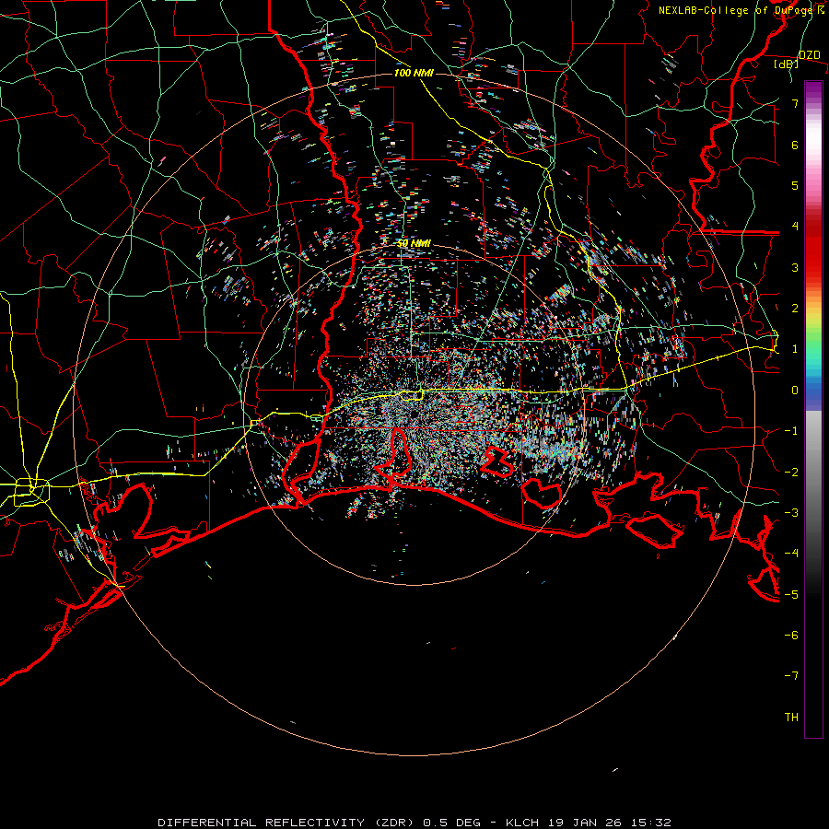The height and width of the screenshot is (829, 829).
Task: Click the 100 NMI range ring label
Action: click(x=414, y=73)
